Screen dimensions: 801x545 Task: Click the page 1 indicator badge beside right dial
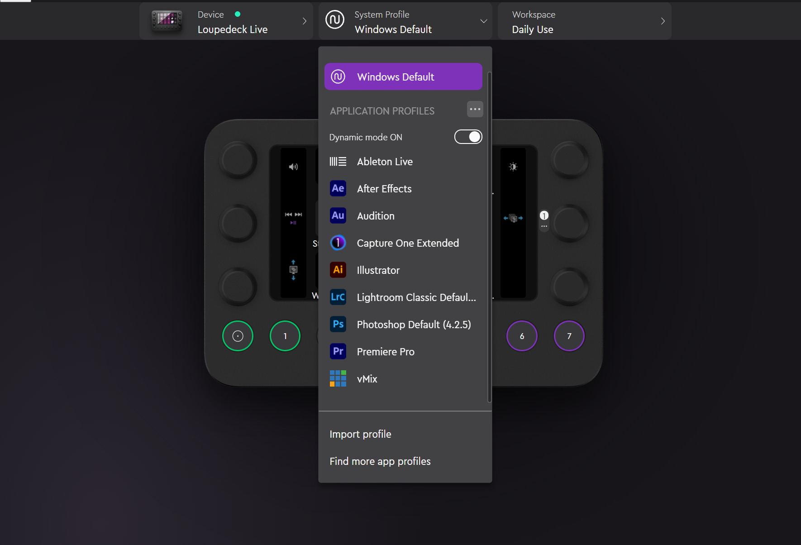pos(544,215)
